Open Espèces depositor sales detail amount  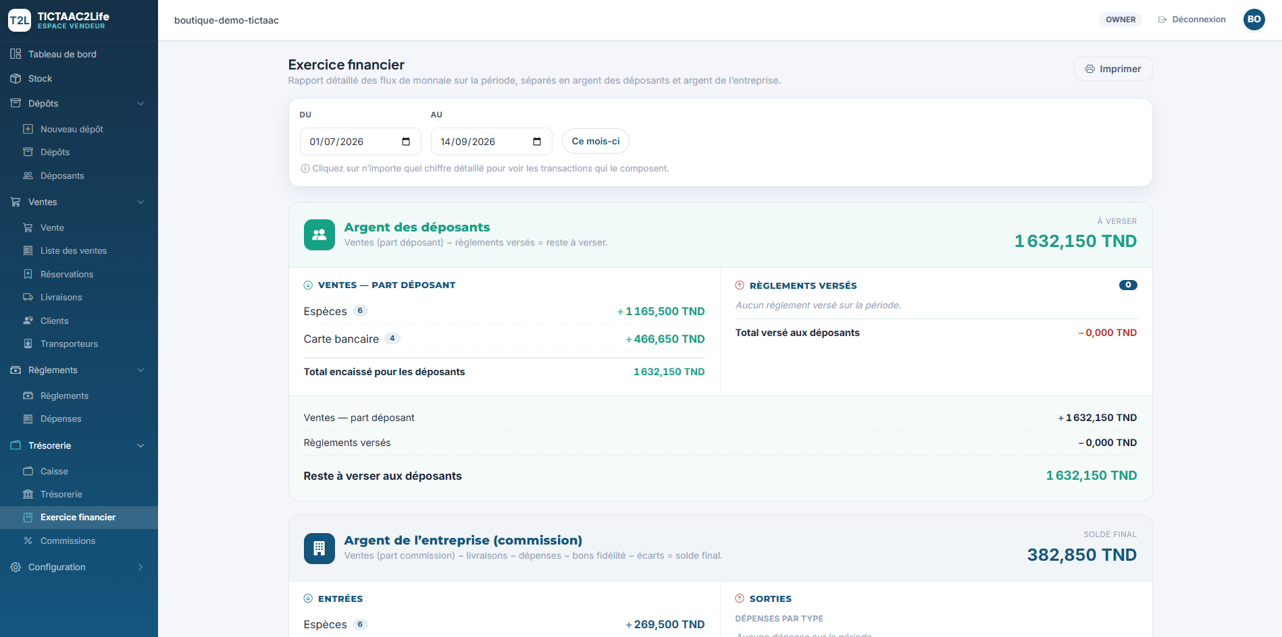tap(661, 311)
